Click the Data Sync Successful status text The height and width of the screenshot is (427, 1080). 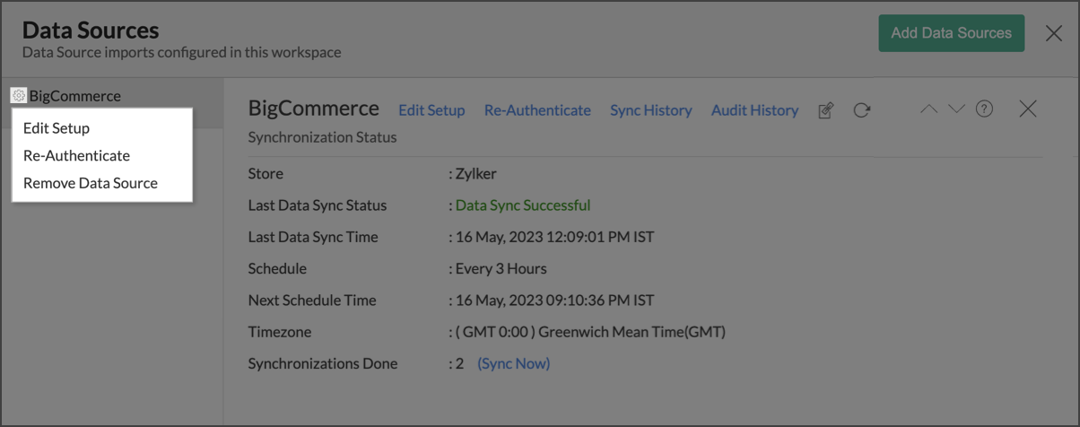tap(523, 205)
